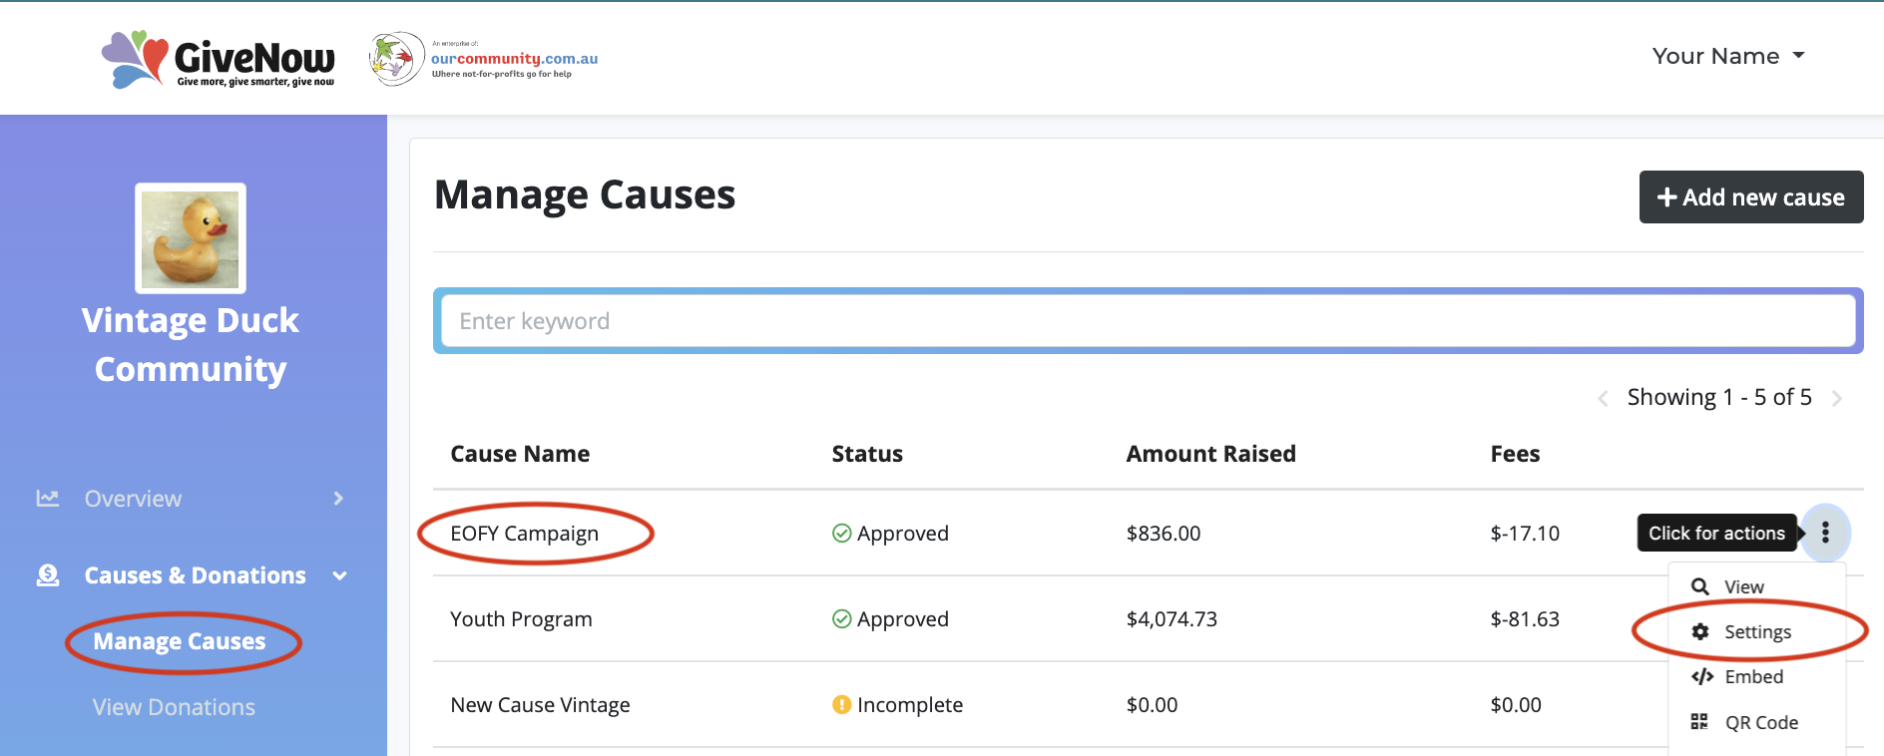Image resolution: width=1884 pixels, height=756 pixels.
Task: Collapse the Causes & Donations chevron
Action: [339, 575]
